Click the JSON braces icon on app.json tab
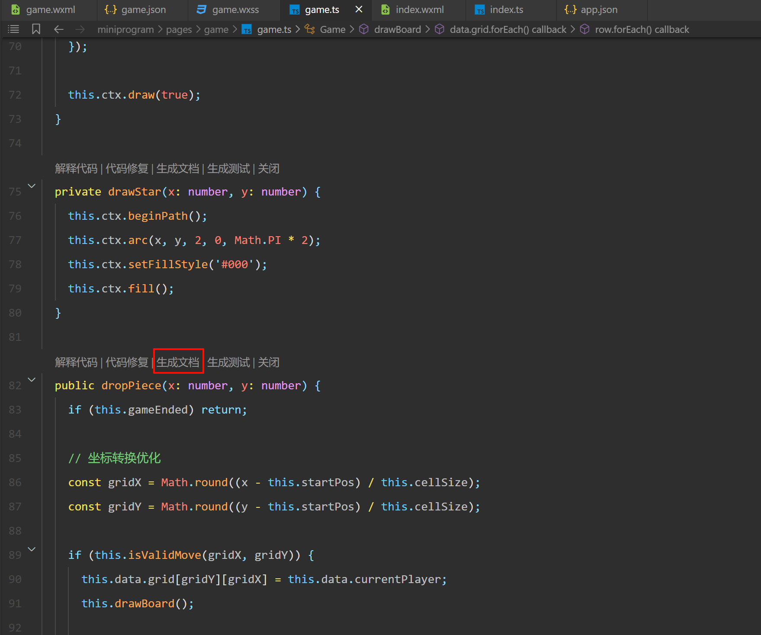 pyautogui.click(x=571, y=10)
